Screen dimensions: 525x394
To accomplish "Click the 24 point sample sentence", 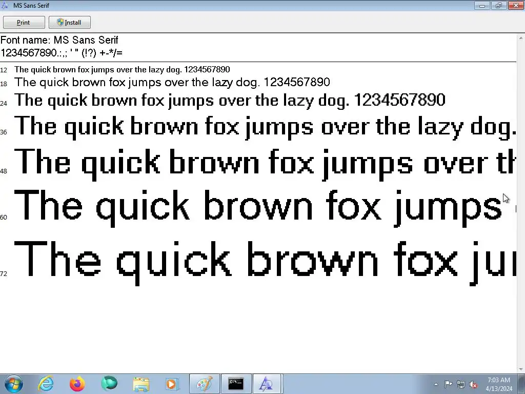I will click(x=230, y=100).
